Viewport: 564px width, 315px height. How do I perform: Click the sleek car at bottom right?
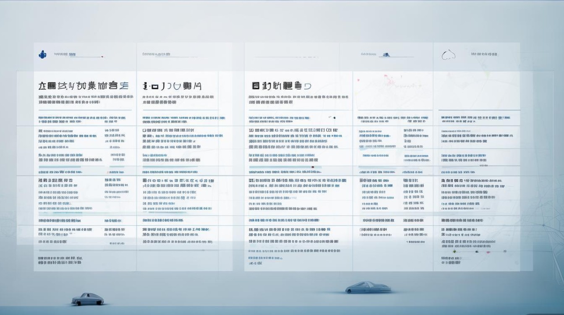368,287
